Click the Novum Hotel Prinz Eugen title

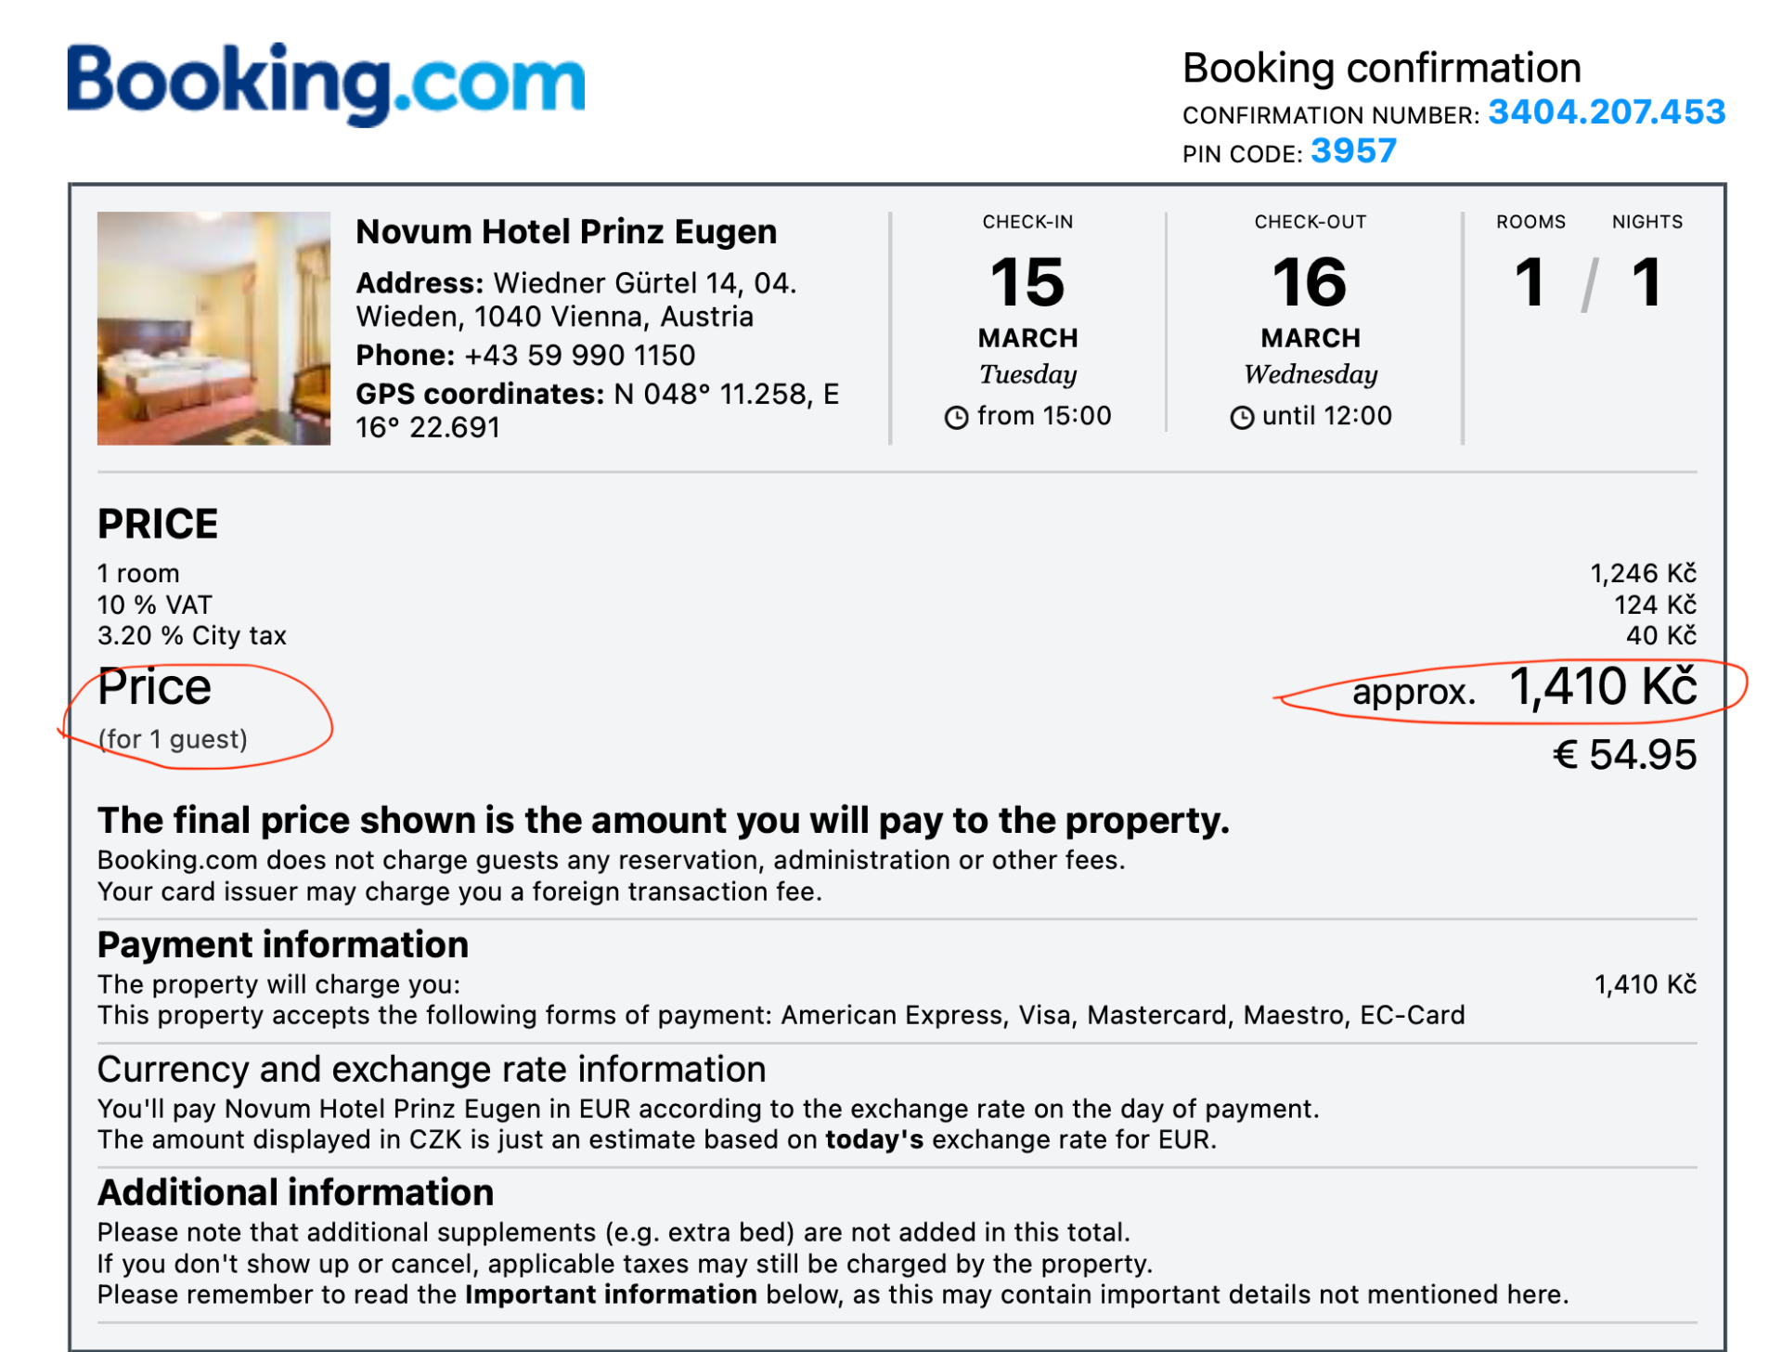(x=566, y=231)
